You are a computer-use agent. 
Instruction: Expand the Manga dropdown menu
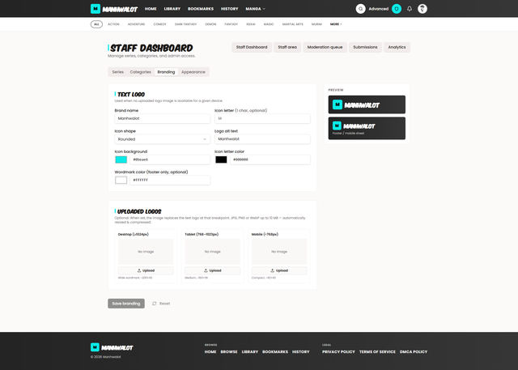(x=255, y=9)
